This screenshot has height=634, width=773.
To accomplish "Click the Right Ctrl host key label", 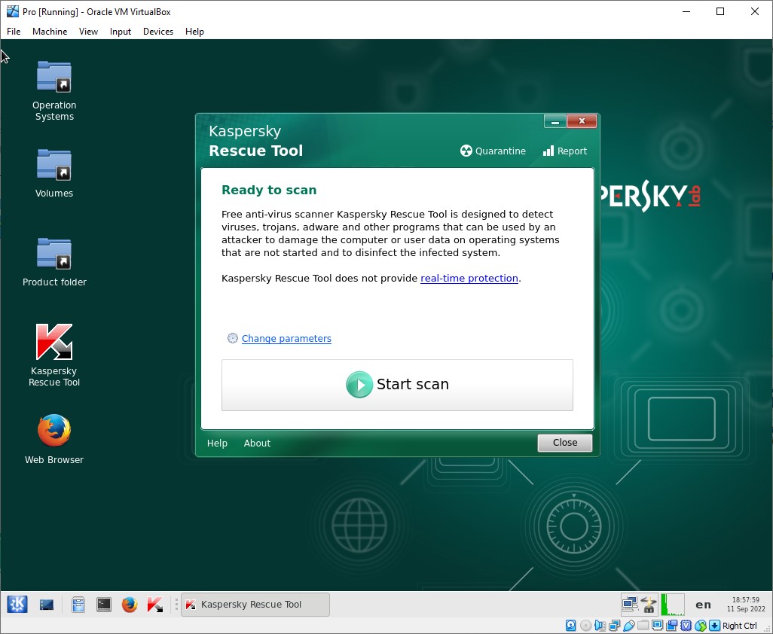I will (740, 626).
